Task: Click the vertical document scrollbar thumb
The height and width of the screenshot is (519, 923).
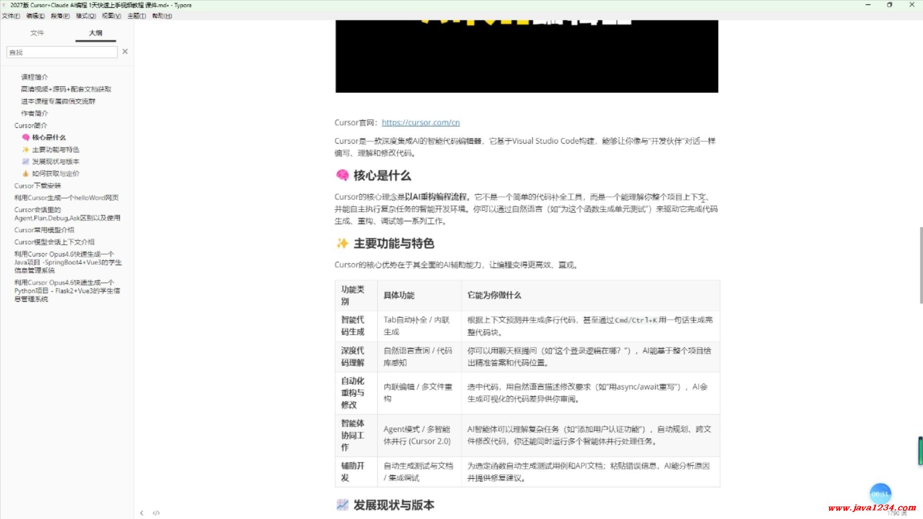Action: point(921,264)
